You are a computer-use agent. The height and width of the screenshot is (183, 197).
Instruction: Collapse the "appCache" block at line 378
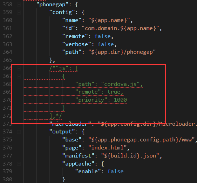click(x=19, y=164)
